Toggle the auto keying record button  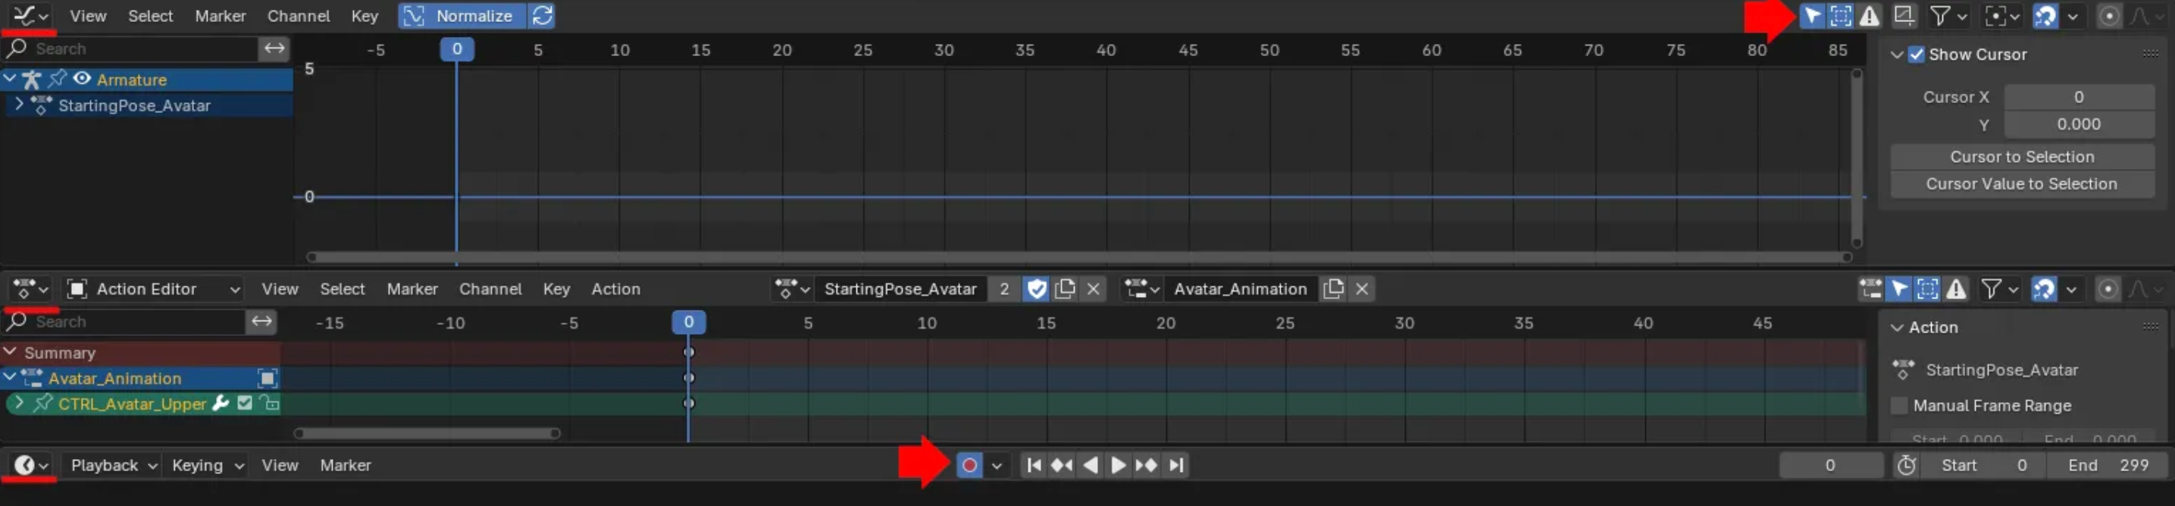point(969,466)
